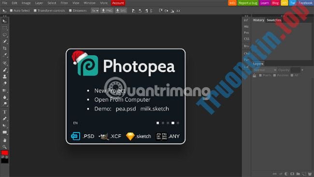The height and width of the screenshot is (177, 314).
Task: Click the layer mask icon at panel bottom
Action: pyautogui.click(x=292, y=174)
